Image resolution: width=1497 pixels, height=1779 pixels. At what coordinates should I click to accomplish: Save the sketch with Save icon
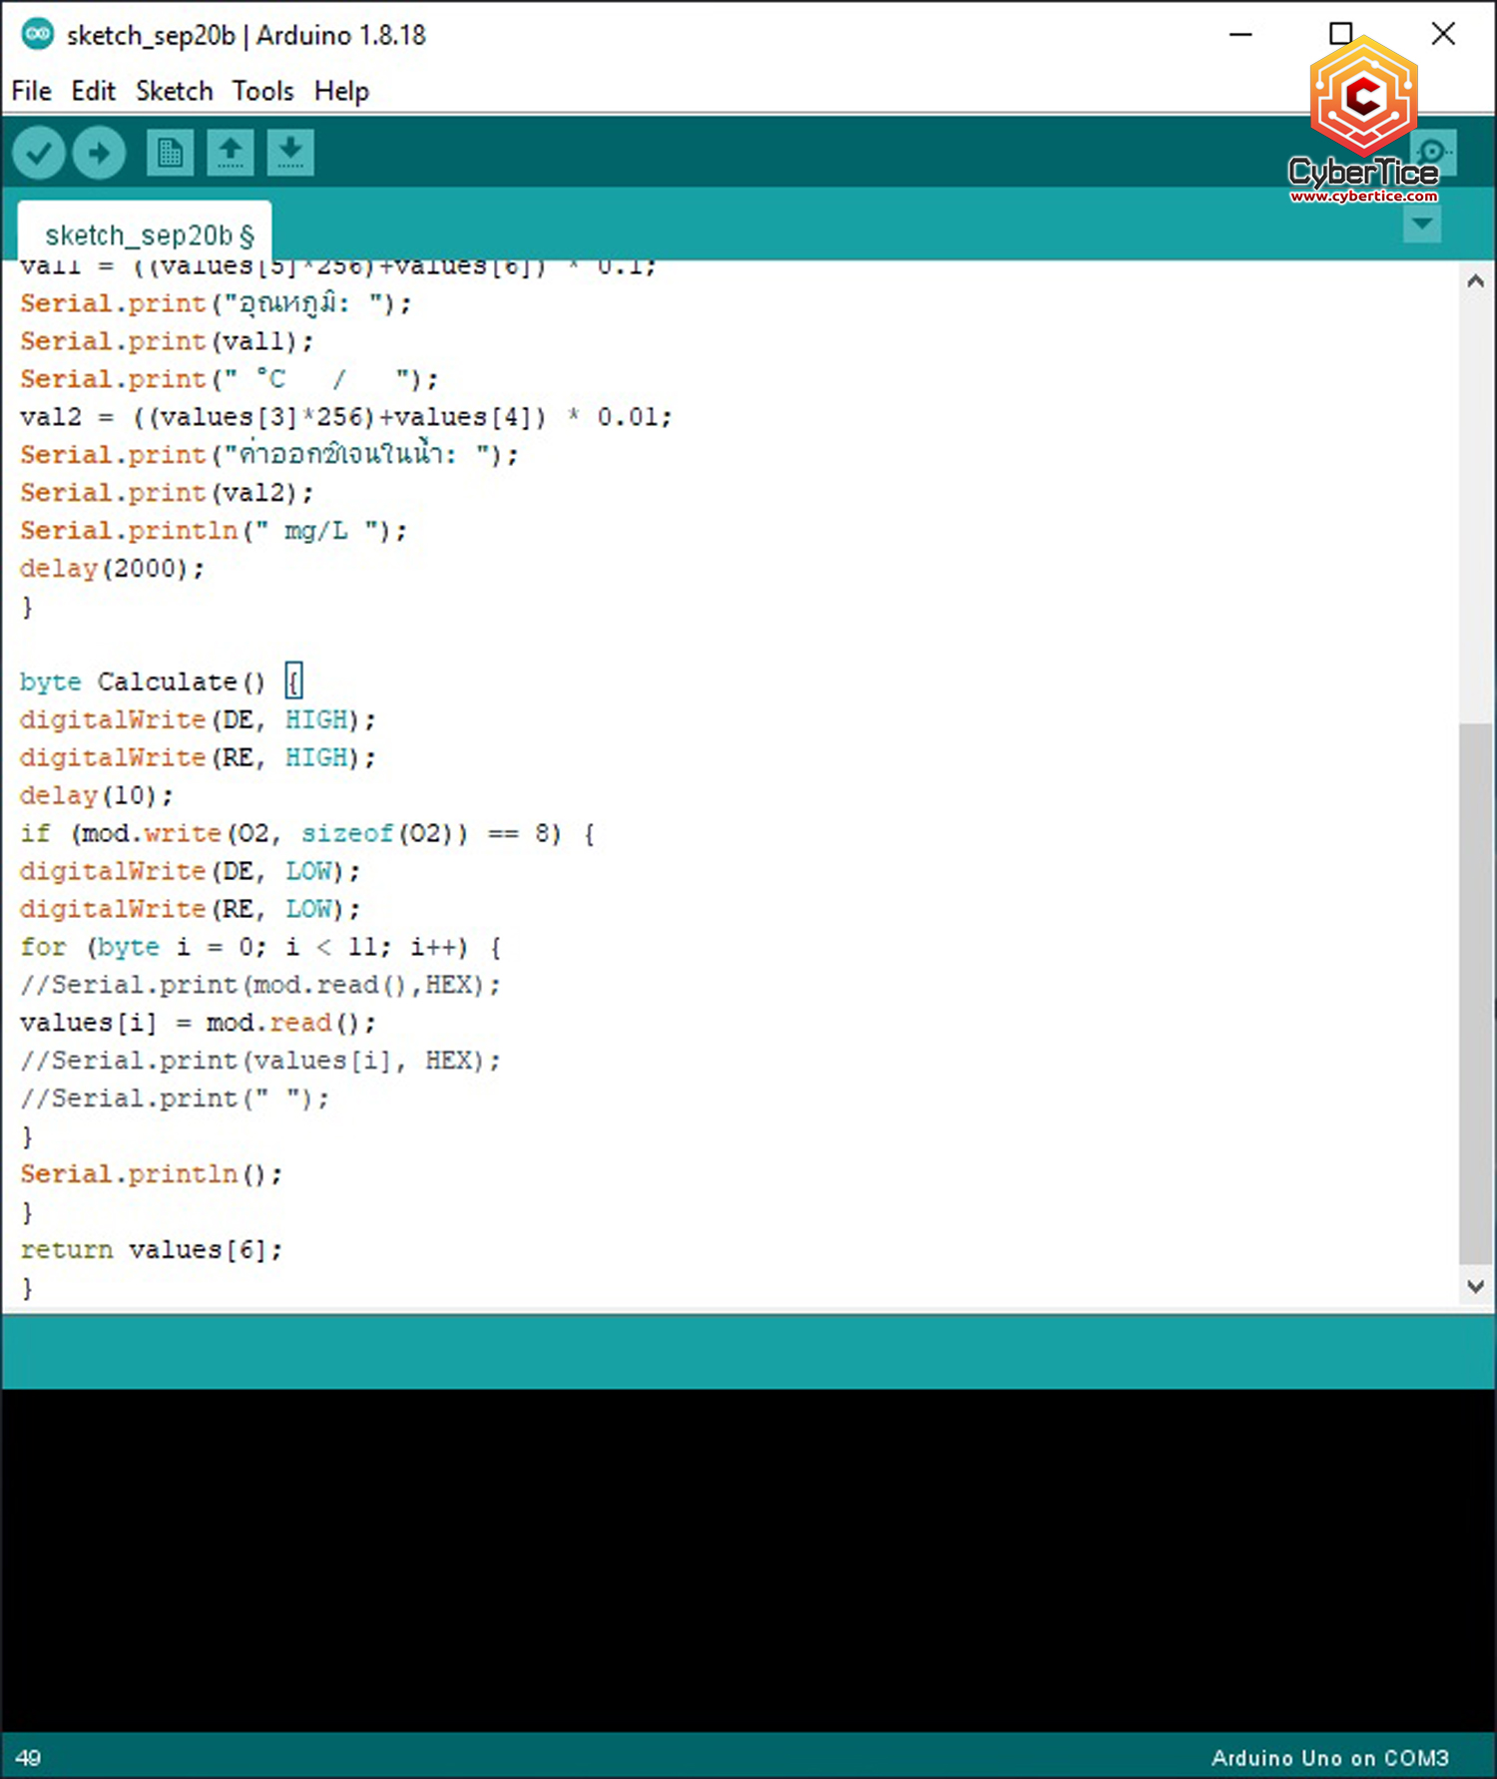(290, 154)
